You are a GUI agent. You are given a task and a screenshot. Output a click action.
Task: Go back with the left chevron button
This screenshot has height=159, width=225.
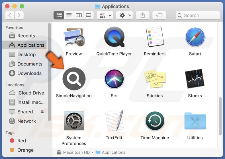pos(10,15)
